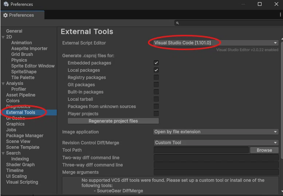Uncheck Embedded packages checkbox
This screenshot has width=283, height=196.
tap(156, 63)
